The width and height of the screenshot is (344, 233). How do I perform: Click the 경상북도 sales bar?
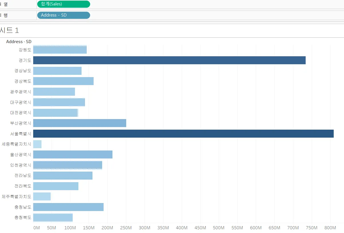pos(63,81)
